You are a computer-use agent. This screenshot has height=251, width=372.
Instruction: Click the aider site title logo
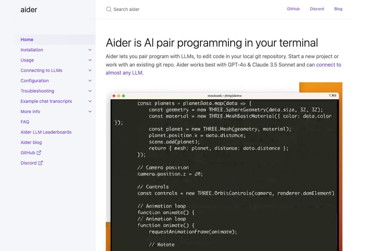(x=29, y=10)
